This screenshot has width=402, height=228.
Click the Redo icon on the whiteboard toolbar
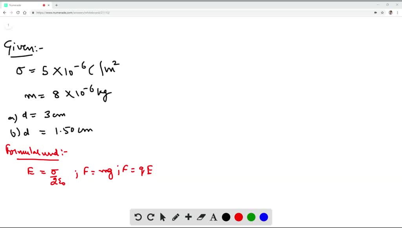click(x=150, y=217)
